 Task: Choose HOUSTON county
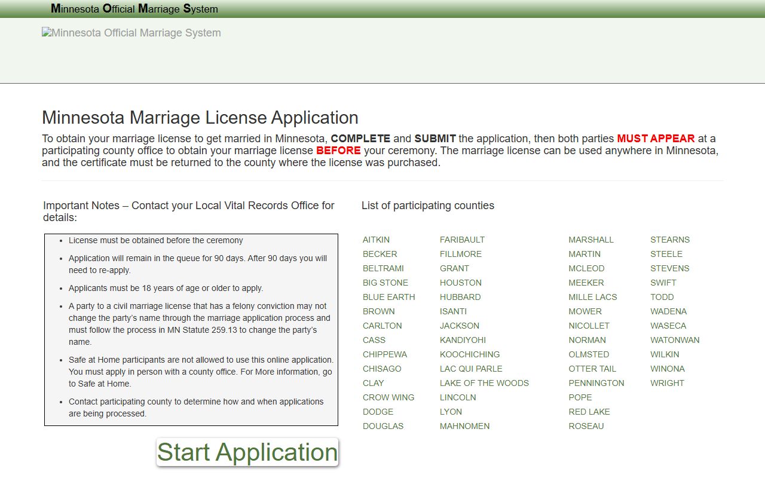tap(461, 283)
